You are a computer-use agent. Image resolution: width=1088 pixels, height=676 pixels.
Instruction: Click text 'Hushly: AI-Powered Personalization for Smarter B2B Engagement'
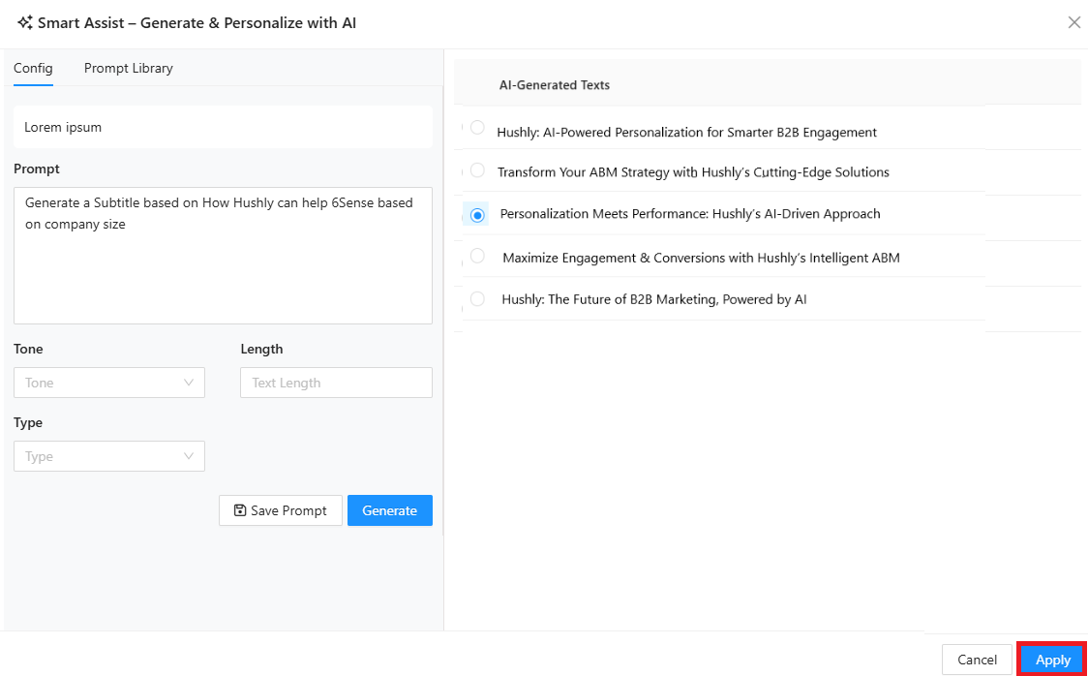[x=687, y=132]
